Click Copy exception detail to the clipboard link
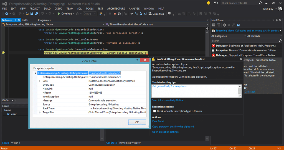The height and width of the screenshot is (150, 284). point(173,127)
